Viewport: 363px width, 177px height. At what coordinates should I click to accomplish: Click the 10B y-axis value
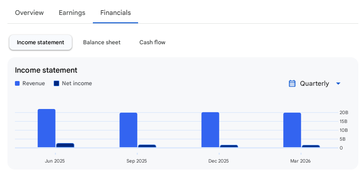click(344, 130)
